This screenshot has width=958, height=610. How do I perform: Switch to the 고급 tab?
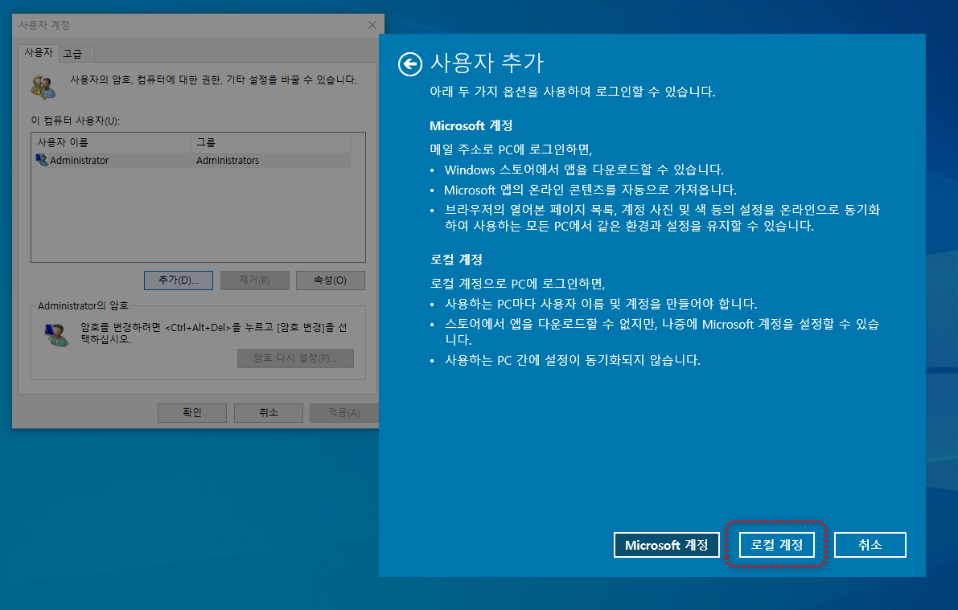(75, 54)
